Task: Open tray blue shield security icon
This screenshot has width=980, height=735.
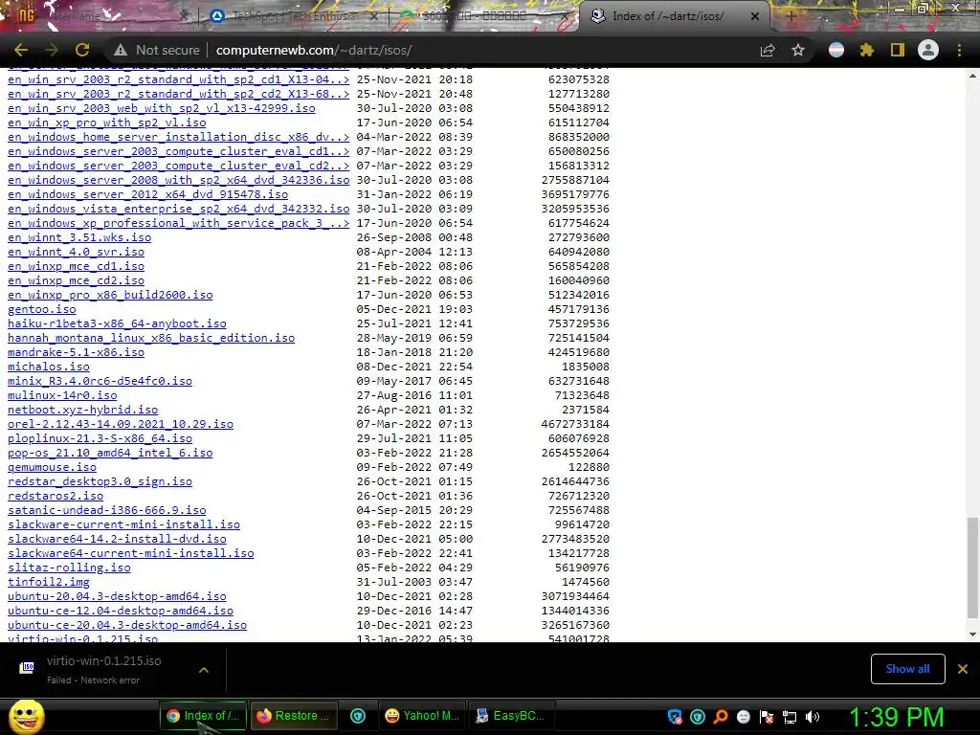Action: (675, 717)
